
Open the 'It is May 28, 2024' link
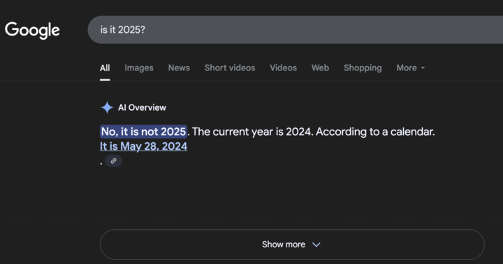(143, 146)
